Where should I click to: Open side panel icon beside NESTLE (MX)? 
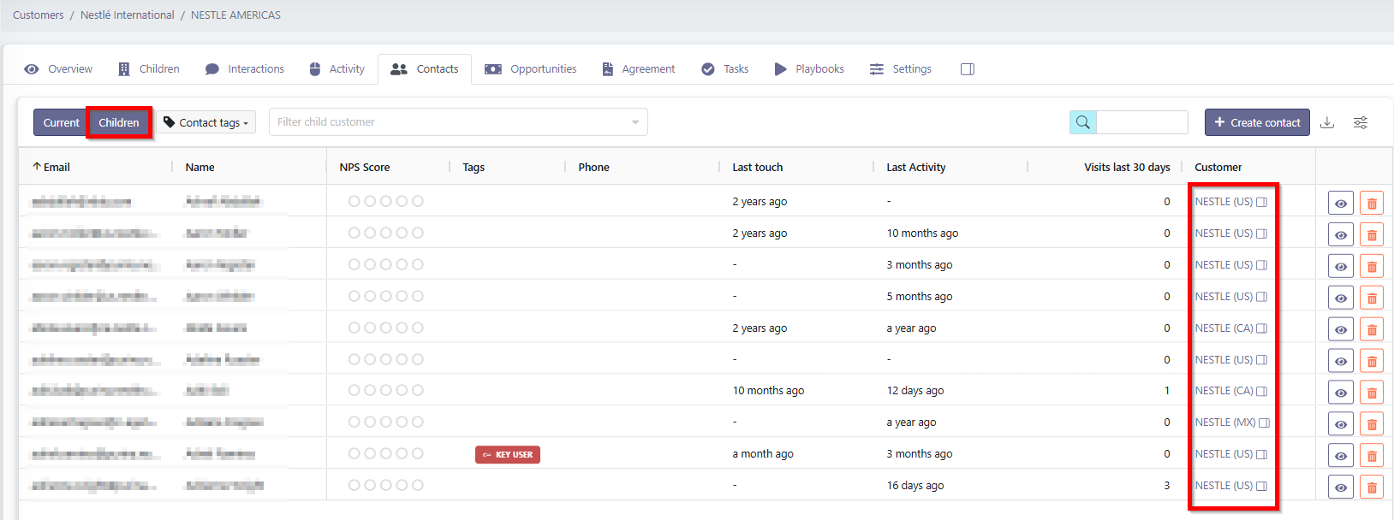(1264, 422)
